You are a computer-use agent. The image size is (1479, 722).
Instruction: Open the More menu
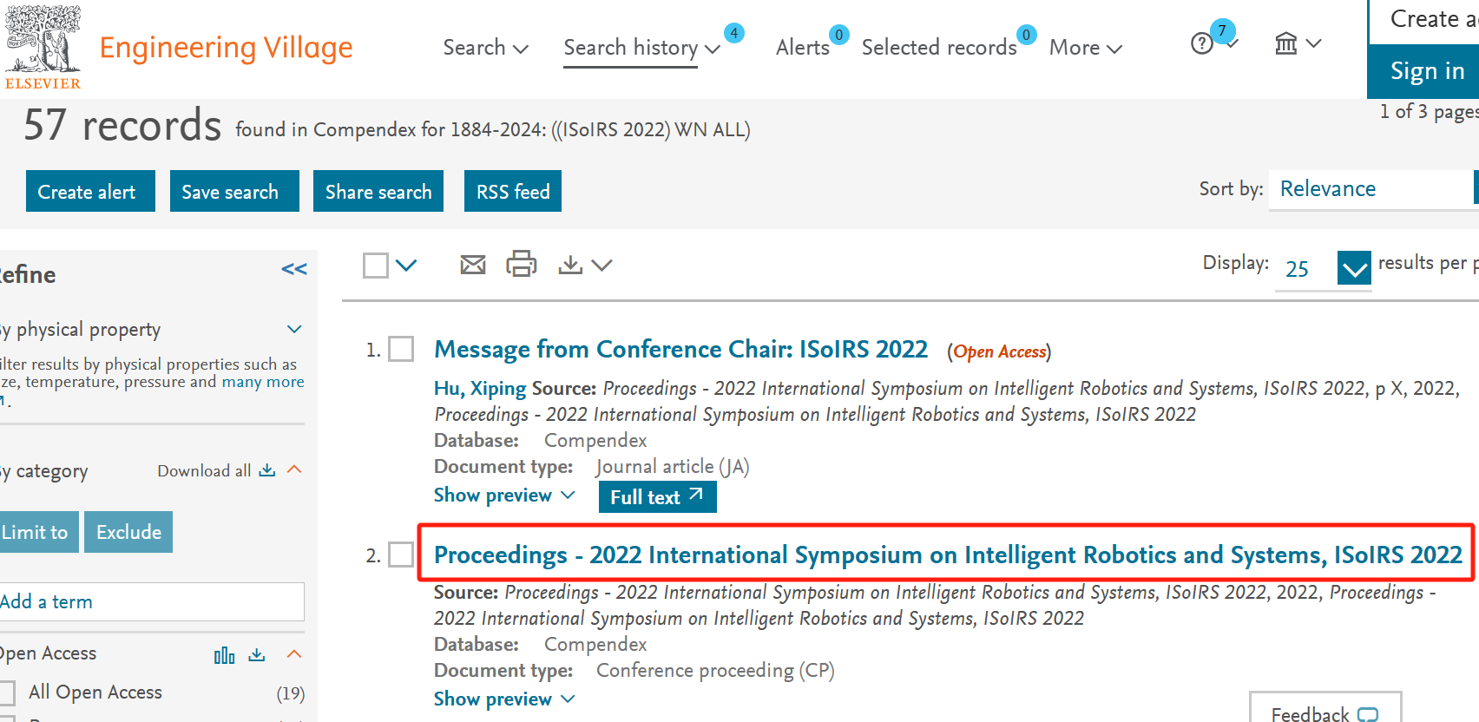[1085, 48]
